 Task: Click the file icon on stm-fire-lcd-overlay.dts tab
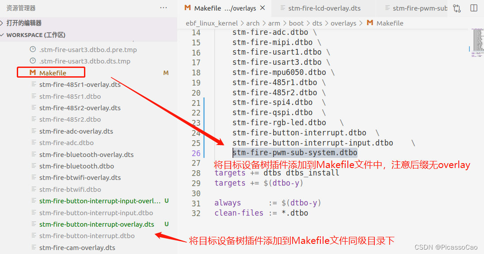[282, 8]
